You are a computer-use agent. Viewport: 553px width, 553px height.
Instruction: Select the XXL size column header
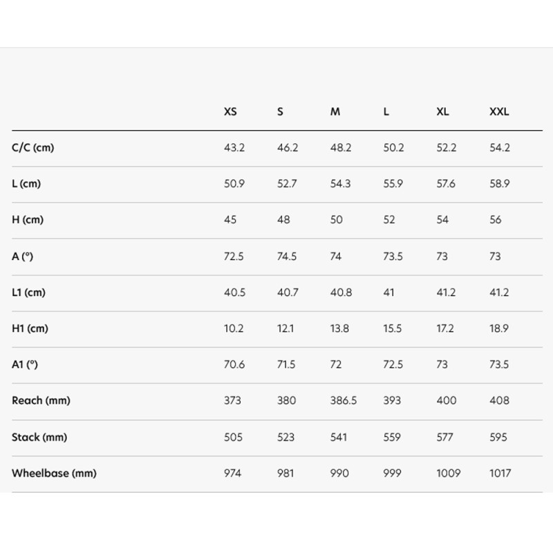498,111
